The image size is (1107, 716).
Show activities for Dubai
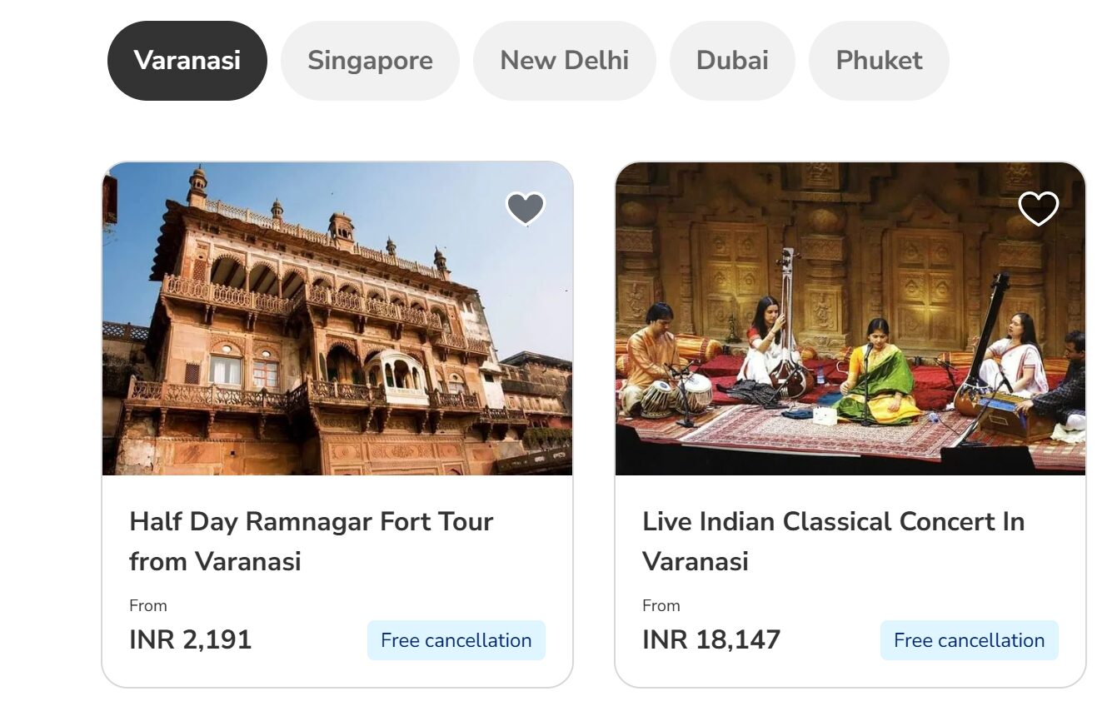[732, 61]
